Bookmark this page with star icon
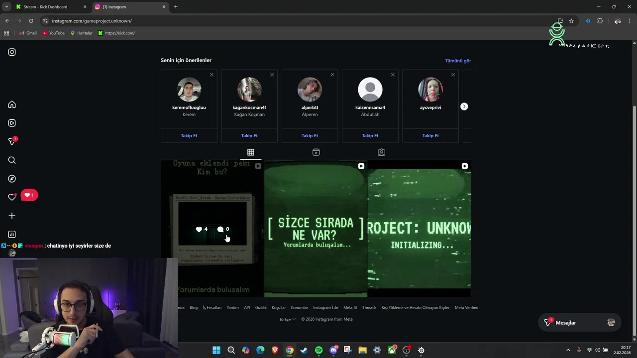Screen dimensions: 637x358 [571, 21]
